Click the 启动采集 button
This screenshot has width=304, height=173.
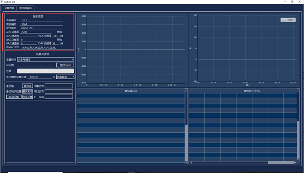pyautogui.click(x=14, y=97)
